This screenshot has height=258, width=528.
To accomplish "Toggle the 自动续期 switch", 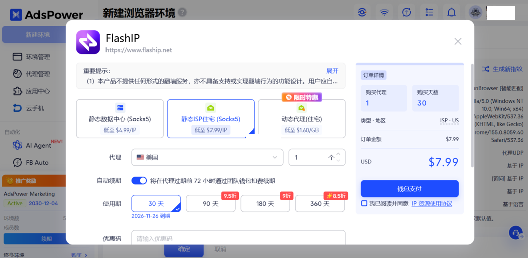I will tap(139, 181).
